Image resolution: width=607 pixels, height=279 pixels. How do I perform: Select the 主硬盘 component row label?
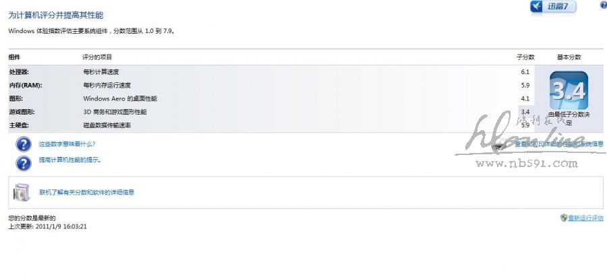pos(19,125)
